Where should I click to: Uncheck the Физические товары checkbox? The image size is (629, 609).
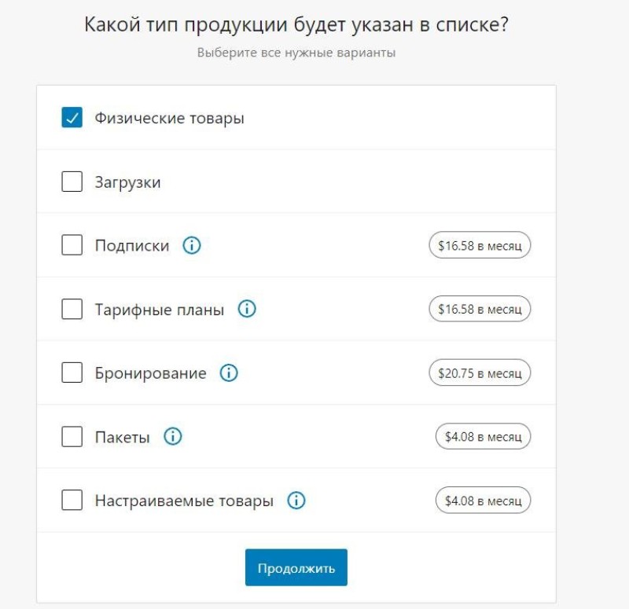click(x=72, y=117)
